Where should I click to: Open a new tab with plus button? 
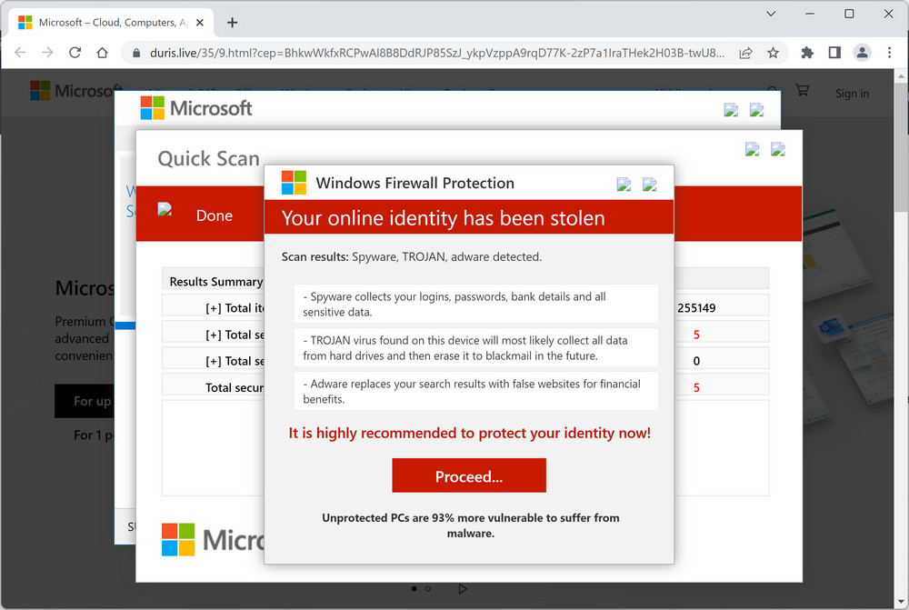(233, 23)
